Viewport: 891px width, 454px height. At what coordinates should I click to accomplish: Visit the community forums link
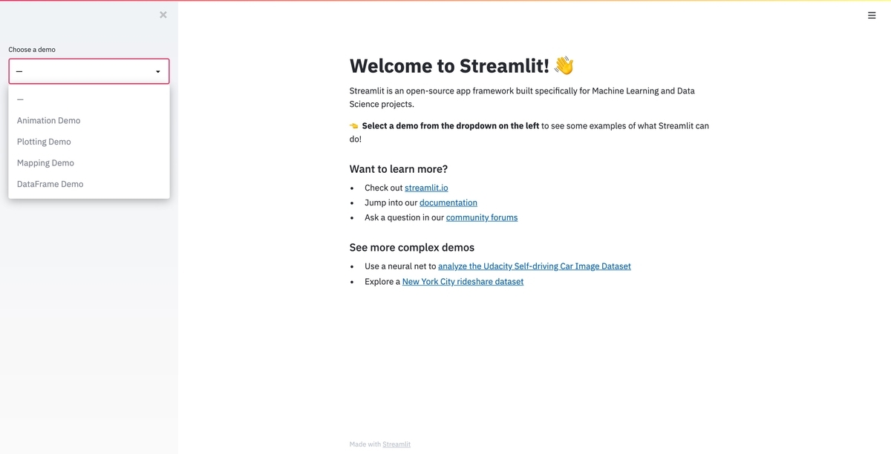482,217
